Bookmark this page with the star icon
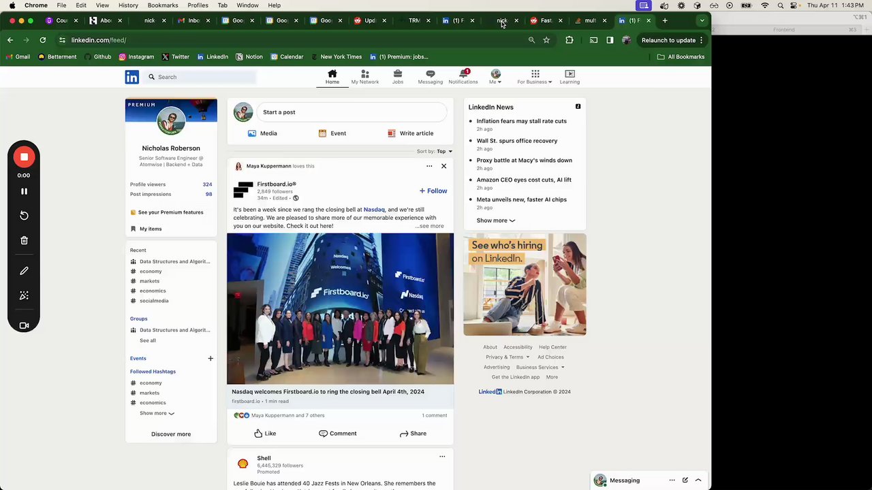Image resolution: width=872 pixels, height=490 pixels. [x=546, y=40]
